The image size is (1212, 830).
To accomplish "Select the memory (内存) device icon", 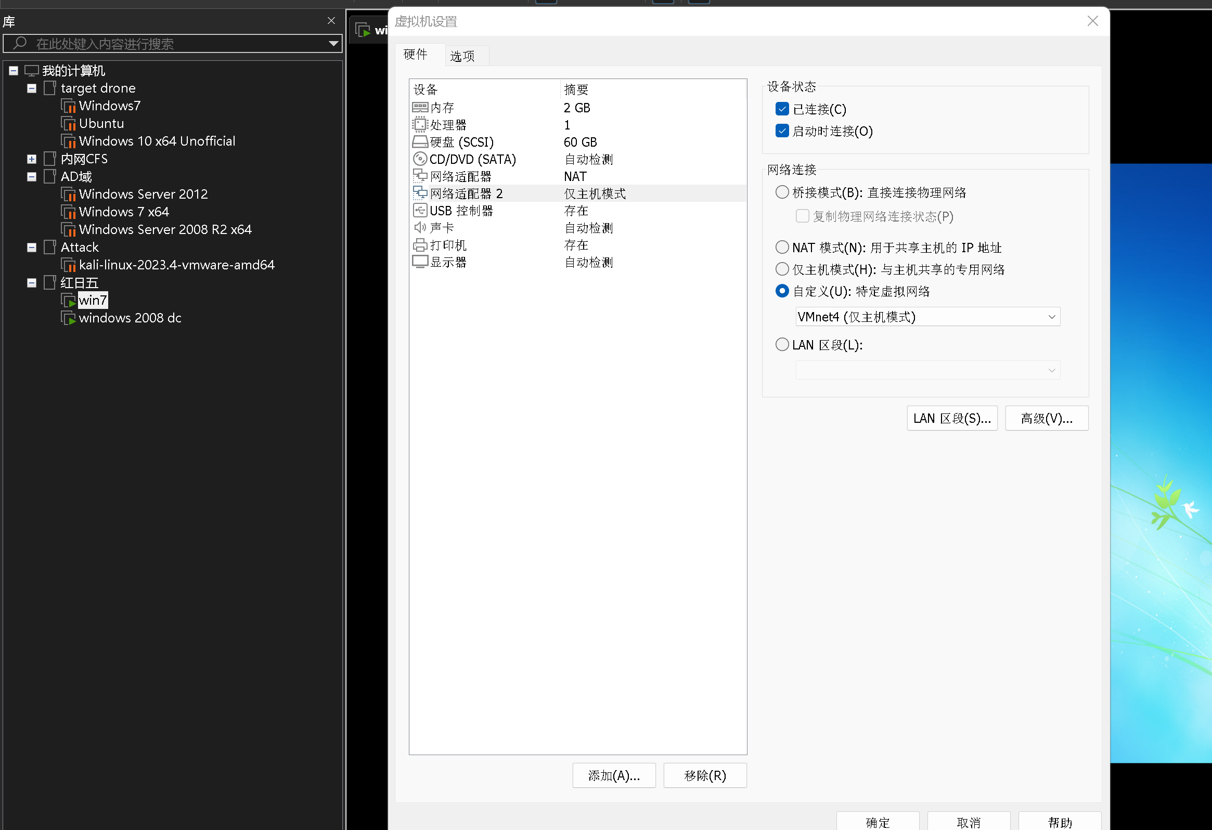I will pyautogui.click(x=420, y=108).
